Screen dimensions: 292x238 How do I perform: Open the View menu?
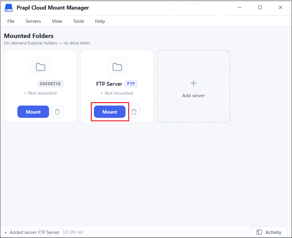pyautogui.click(x=57, y=21)
